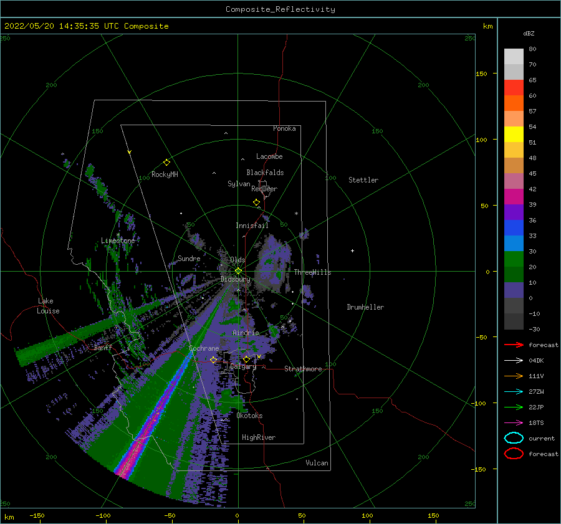561x524 pixels.
Task: Click the Ponoka city label
Action: [284, 128]
